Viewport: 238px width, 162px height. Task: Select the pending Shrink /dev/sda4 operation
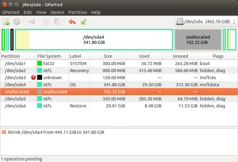pyautogui.click(x=52, y=132)
